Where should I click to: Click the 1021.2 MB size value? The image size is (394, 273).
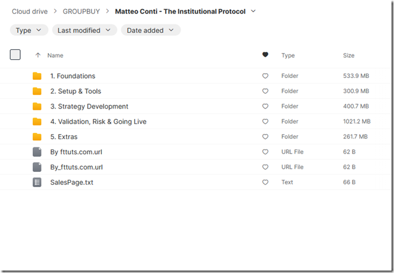357,121
